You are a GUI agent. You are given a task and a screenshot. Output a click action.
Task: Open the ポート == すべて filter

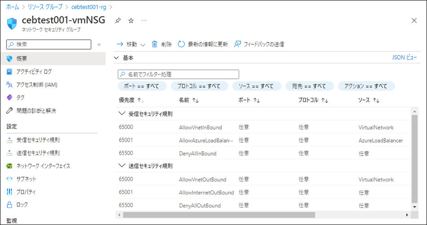coord(142,86)
